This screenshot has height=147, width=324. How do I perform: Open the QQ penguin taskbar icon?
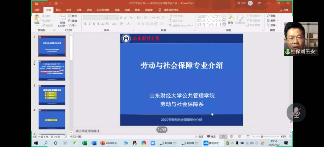tap(134, 143)
